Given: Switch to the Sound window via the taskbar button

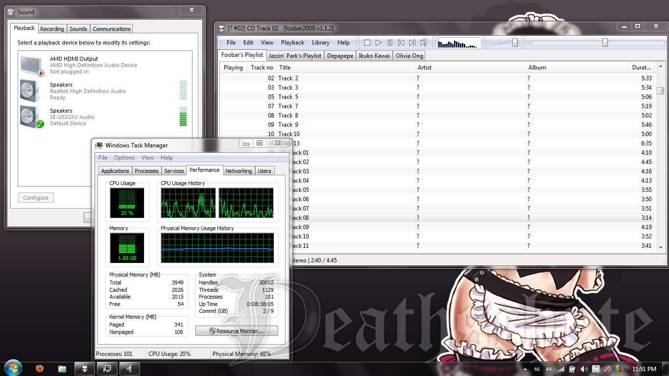Looking at the screenshot, I should [129, 369].
